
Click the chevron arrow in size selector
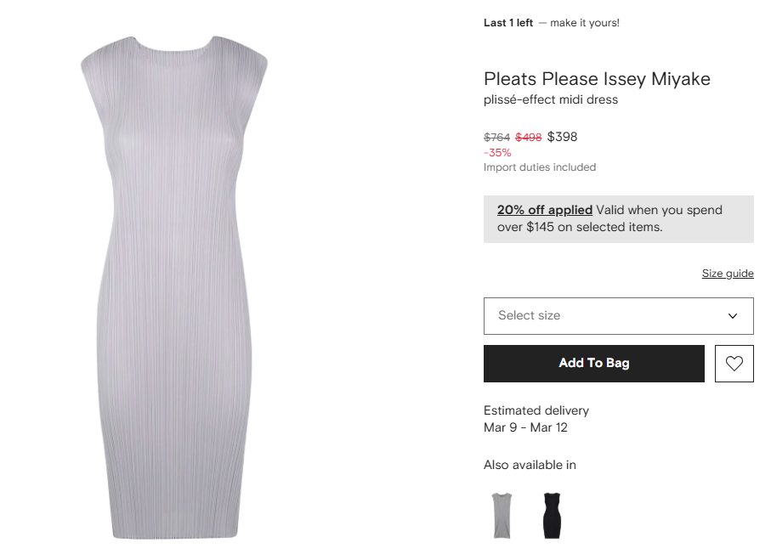733,316
